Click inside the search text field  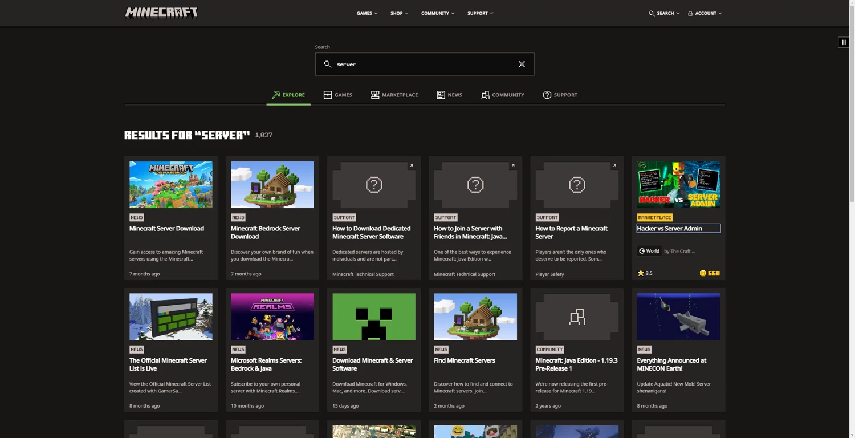point(425,64)
